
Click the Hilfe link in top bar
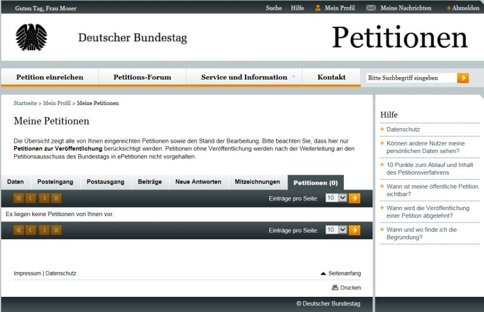(298, 8)
